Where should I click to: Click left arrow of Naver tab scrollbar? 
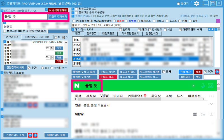(x=76, y=99)
